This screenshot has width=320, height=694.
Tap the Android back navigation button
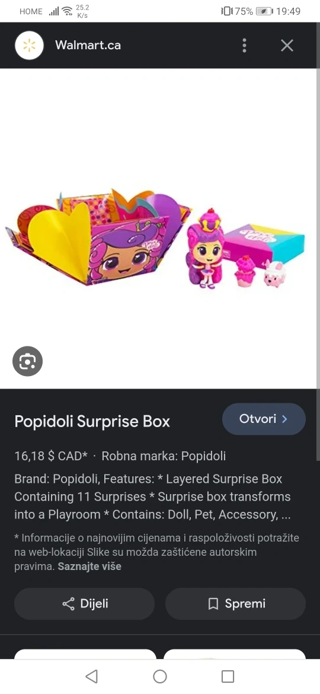click(x=91, y=676)
